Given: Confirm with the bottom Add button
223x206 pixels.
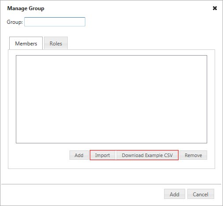Looking at the screenshot, I should tap(175, 194).
